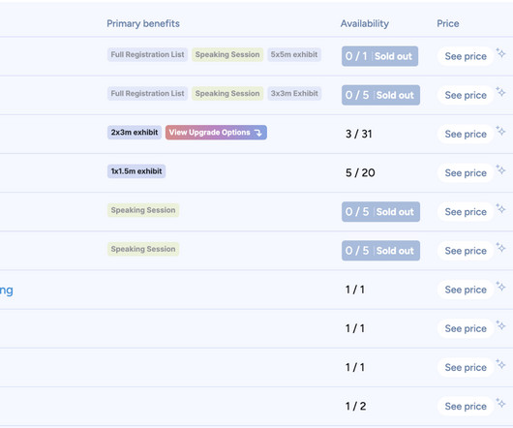Image resolution: width=513 pixels, height=428 pixels.
Task: See price for the 1 / 2 availability row
Action: tap(466, 407)
